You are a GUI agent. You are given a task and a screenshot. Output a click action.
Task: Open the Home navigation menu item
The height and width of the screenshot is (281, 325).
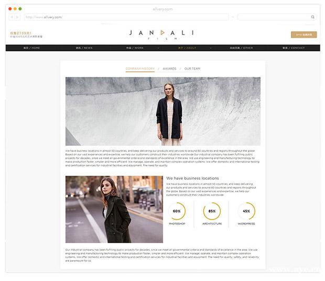[x=31, y=48]
